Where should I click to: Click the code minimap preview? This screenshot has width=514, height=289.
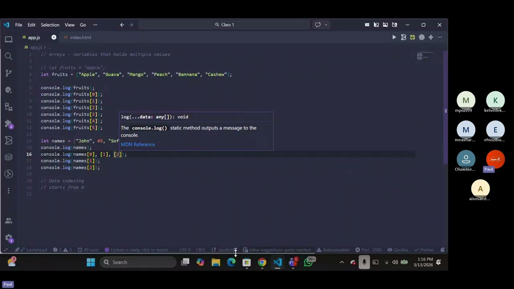(426, 56)
